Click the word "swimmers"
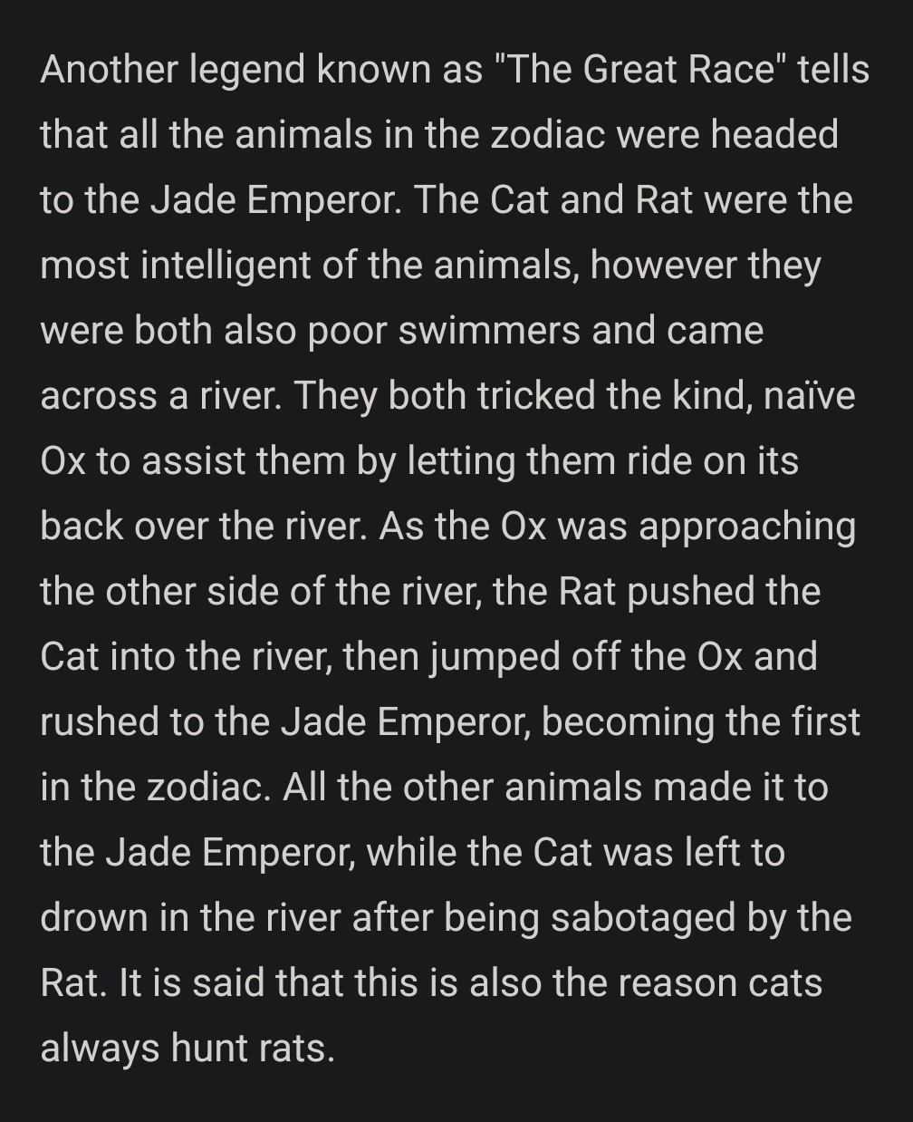 [x=489, y=331]
